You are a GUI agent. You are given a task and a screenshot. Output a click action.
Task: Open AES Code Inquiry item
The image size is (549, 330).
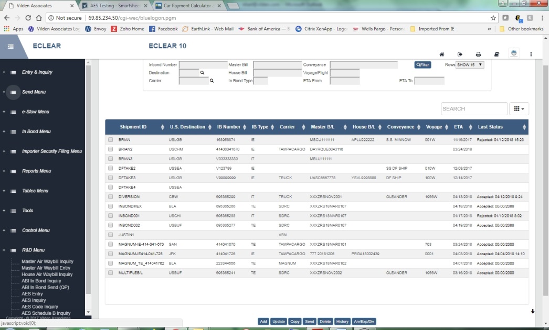pos(39,306)
